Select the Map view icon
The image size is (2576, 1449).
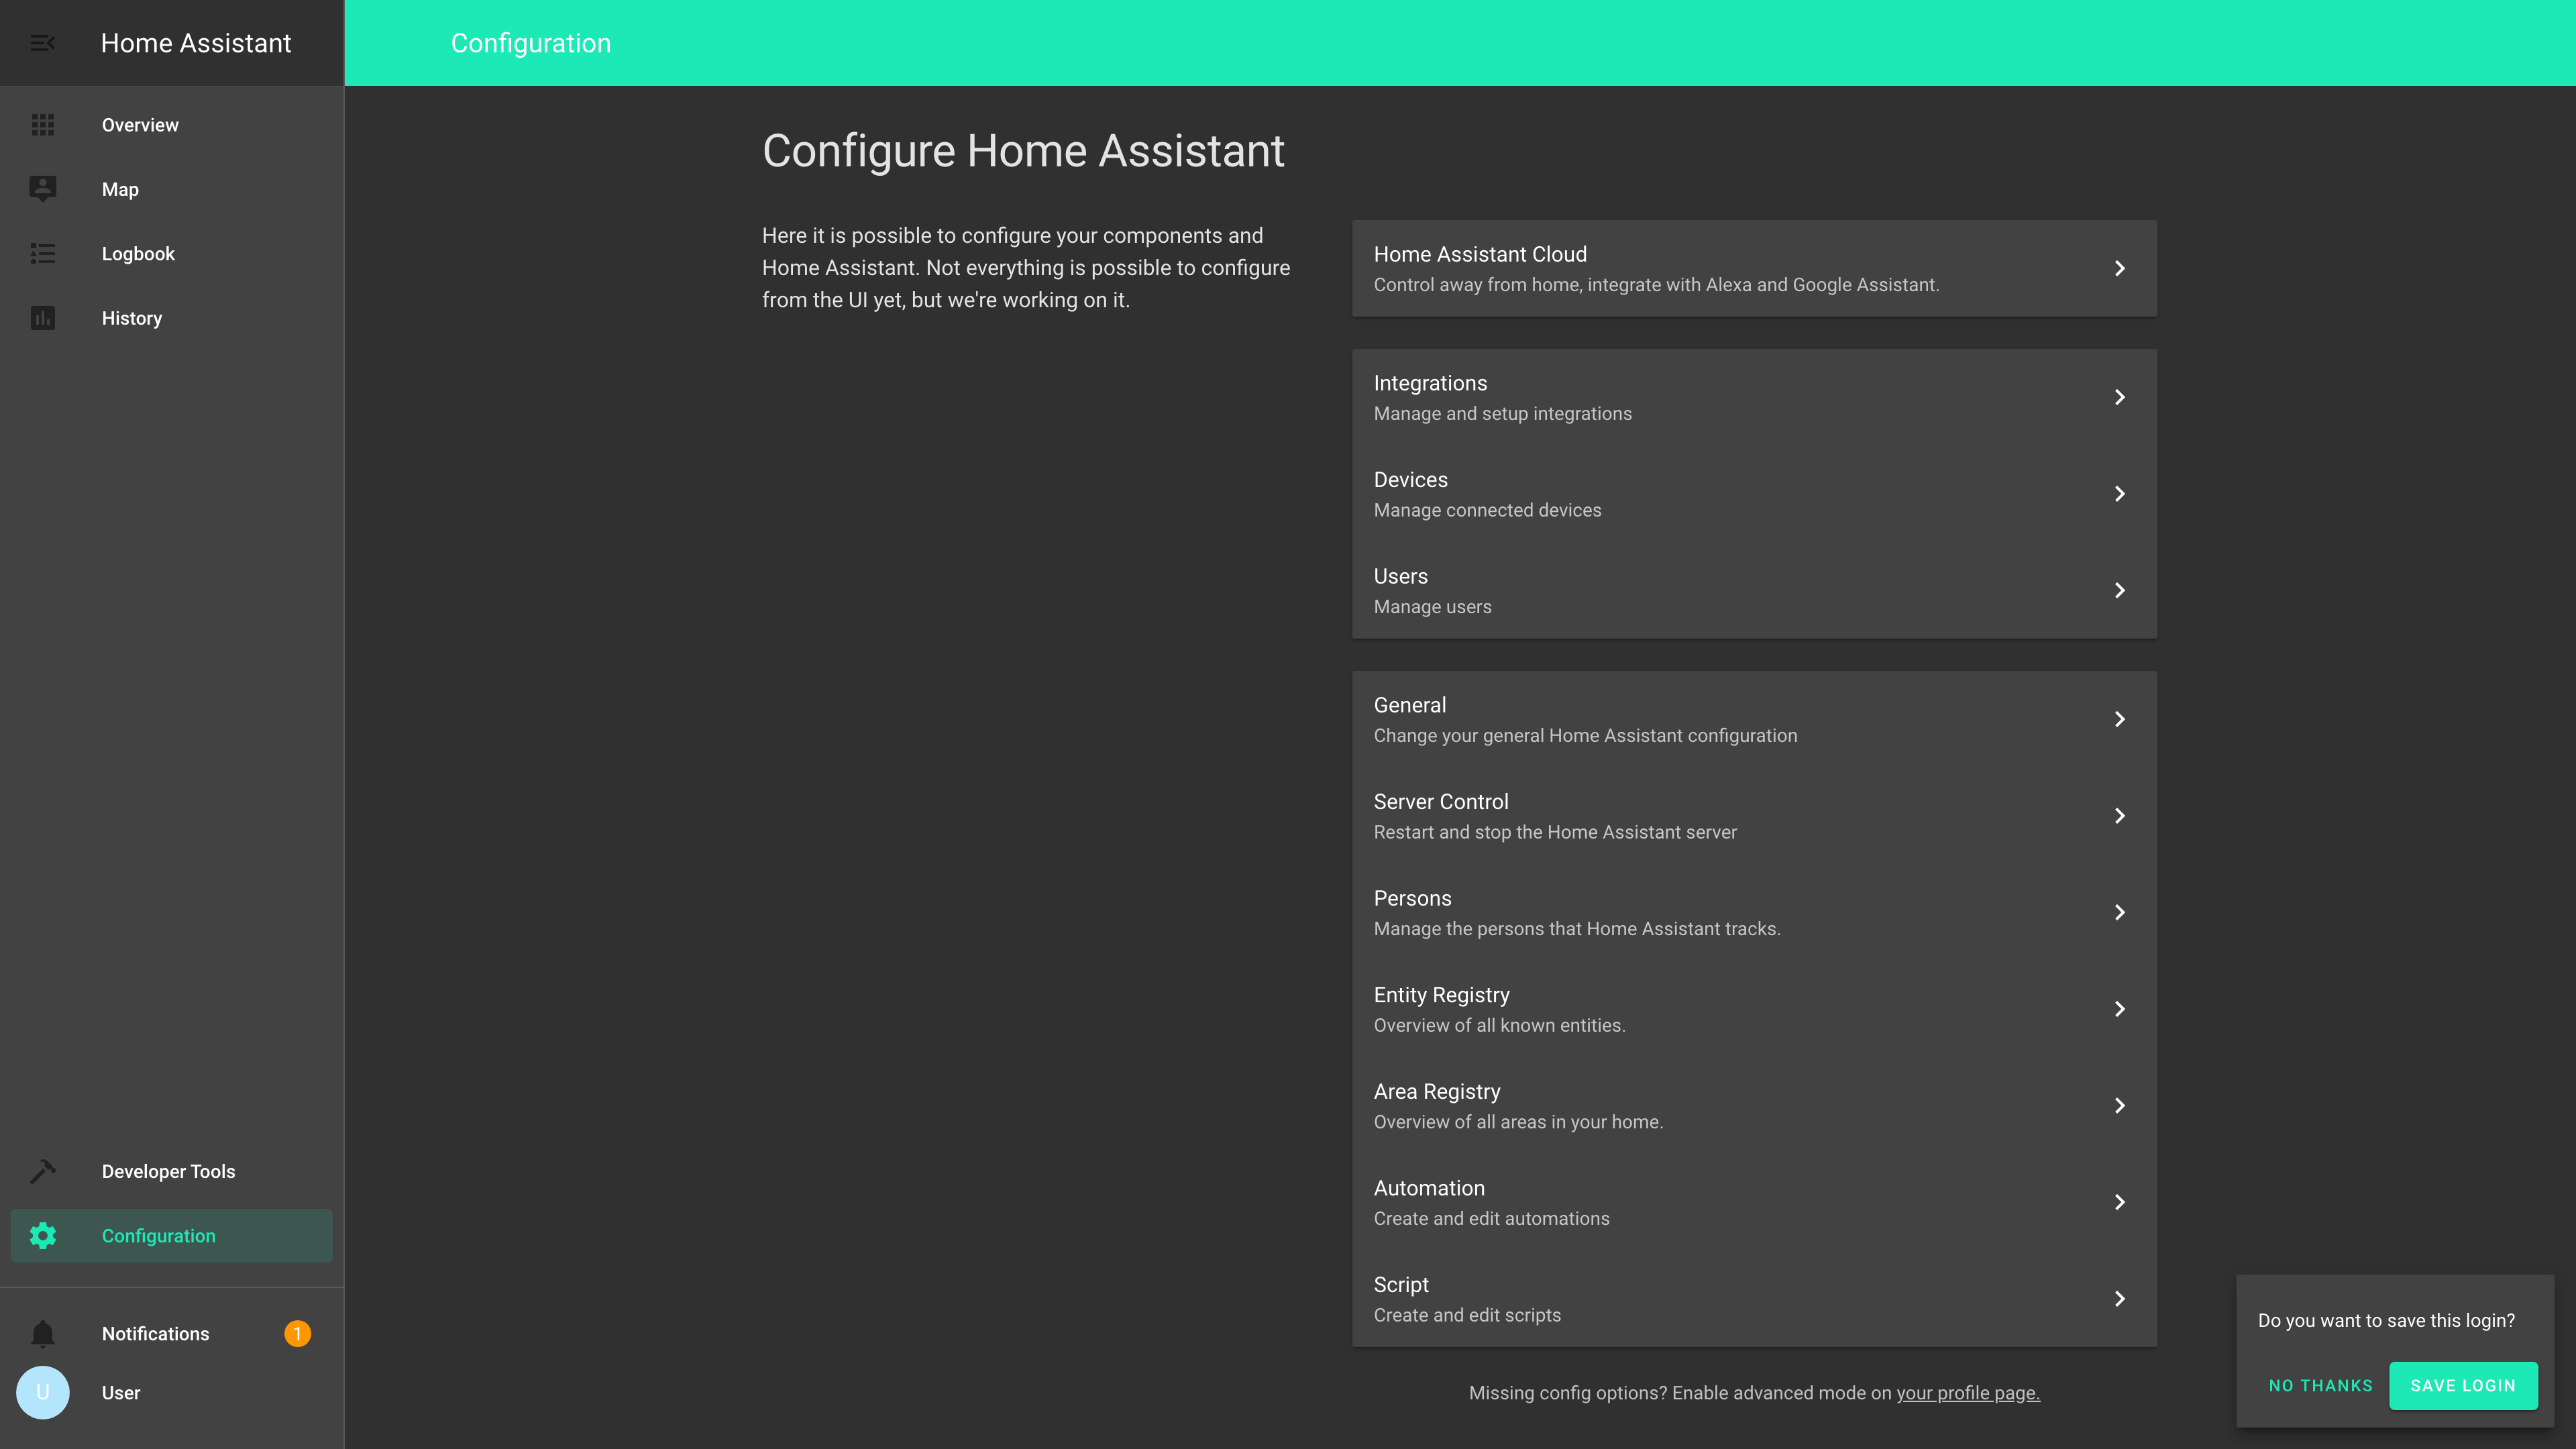click(x=42, y=189)
